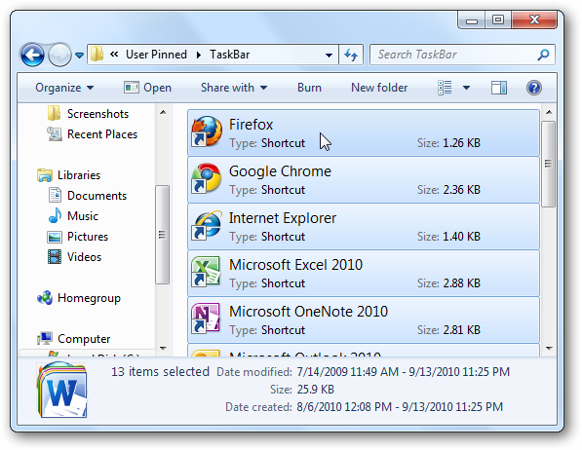
Task: Click the file list scrollbar thumb
Action: (548, 164)
